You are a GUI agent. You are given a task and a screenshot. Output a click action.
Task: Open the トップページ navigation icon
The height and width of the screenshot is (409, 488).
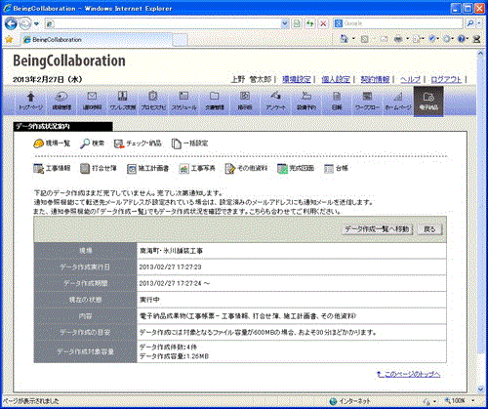click(x=31, y=101)
